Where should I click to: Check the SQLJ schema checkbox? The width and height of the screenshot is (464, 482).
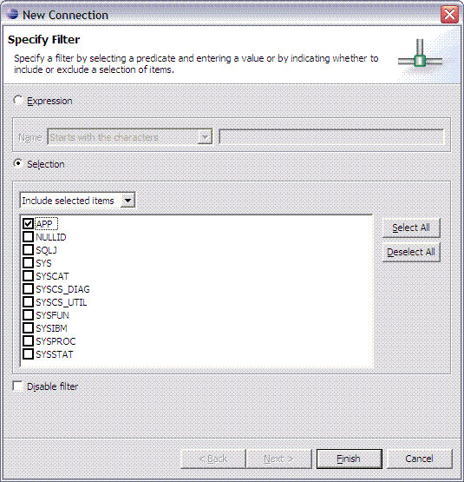coord(28,249)
